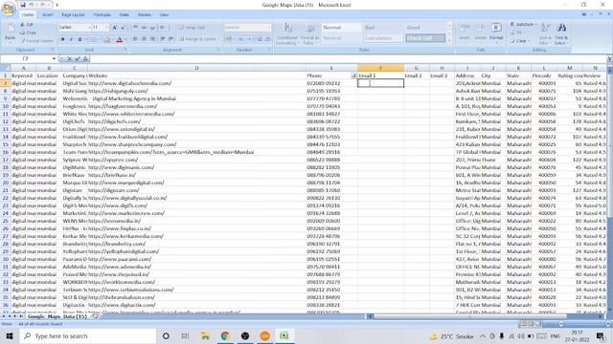Open the Format cells menu
The height and width of the screenshot is (344, 613).
[496, 33]
